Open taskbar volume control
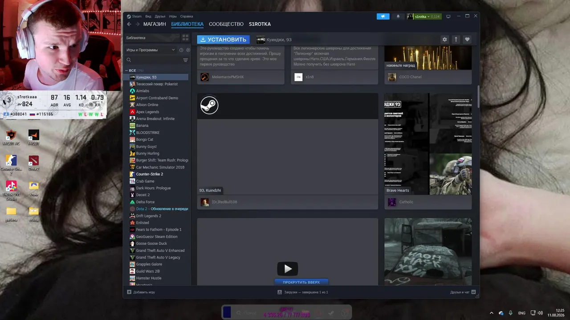Screen dimensions: 570x320 point(540,313)
